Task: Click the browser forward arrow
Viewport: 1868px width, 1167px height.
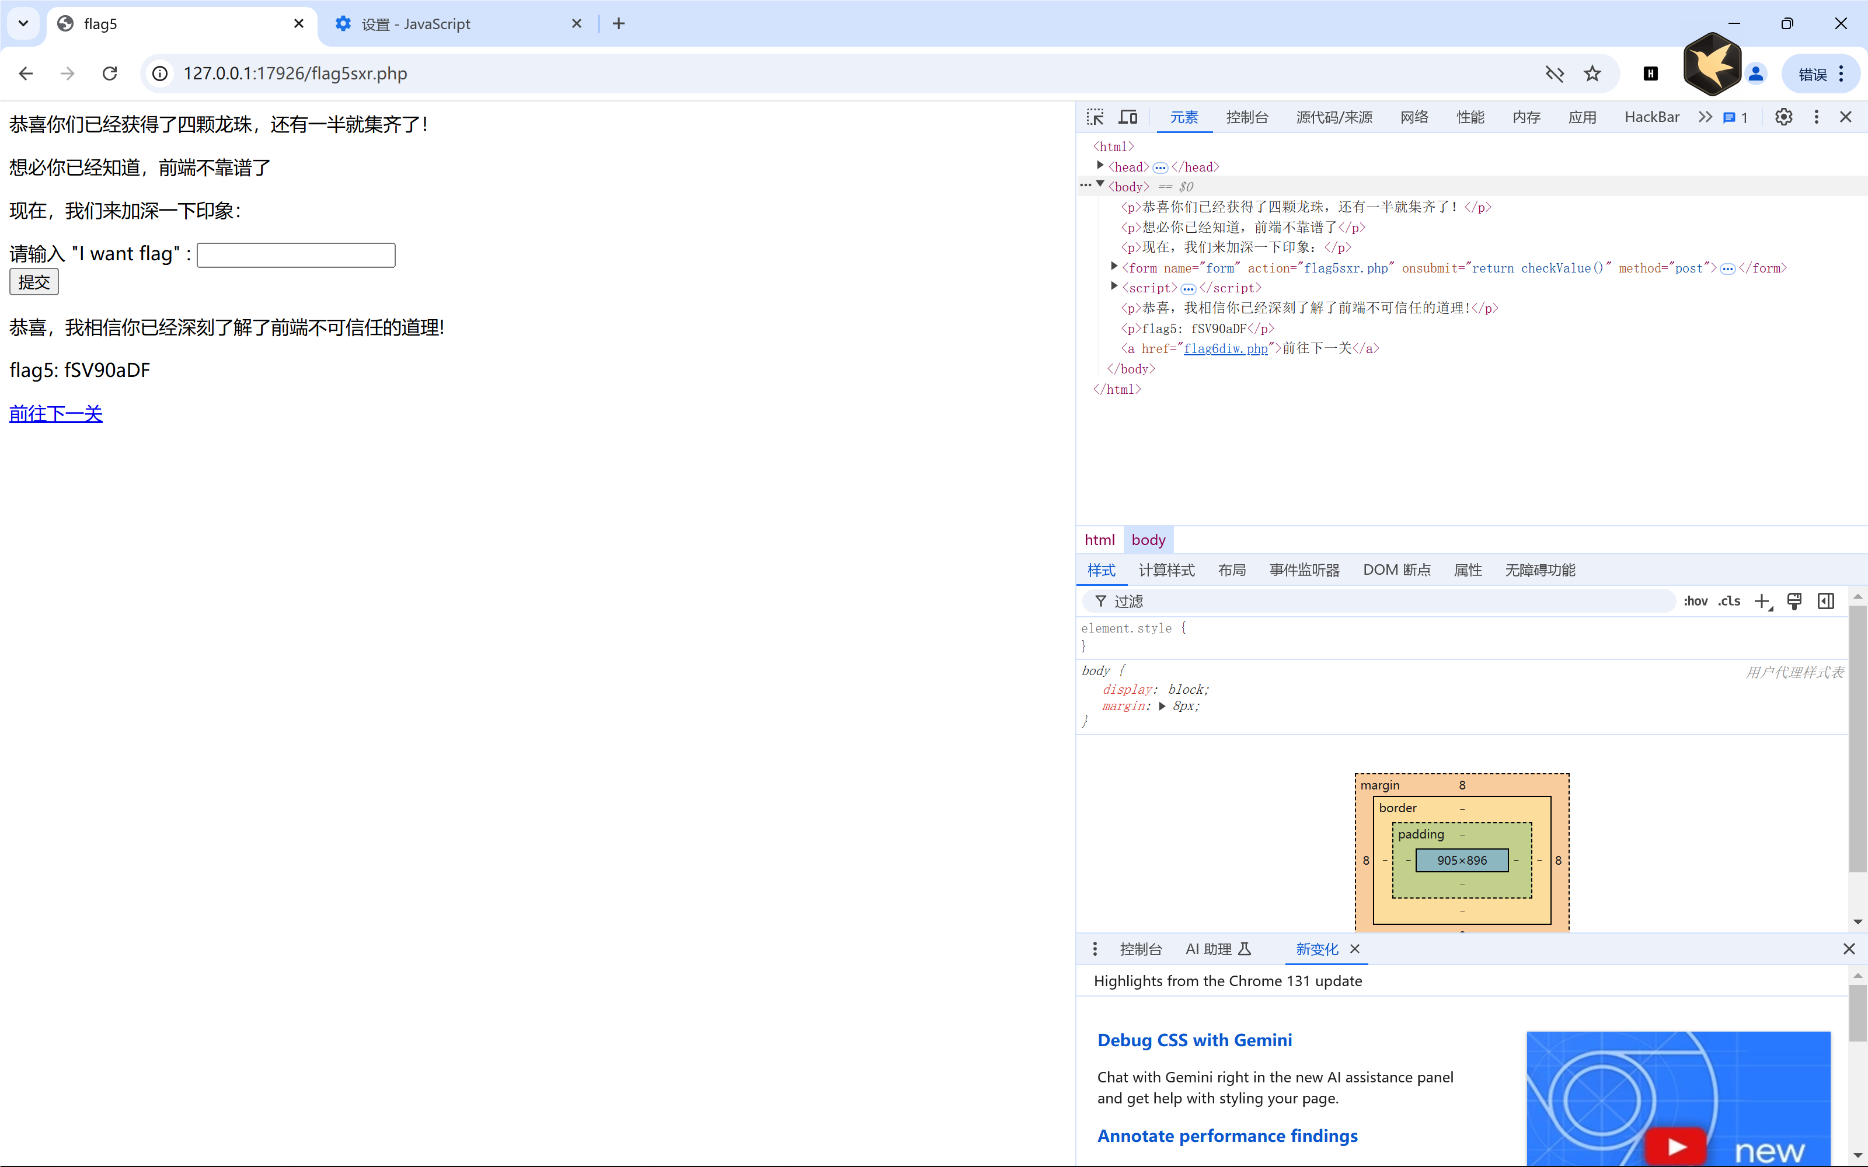Action: pos(68,74)
